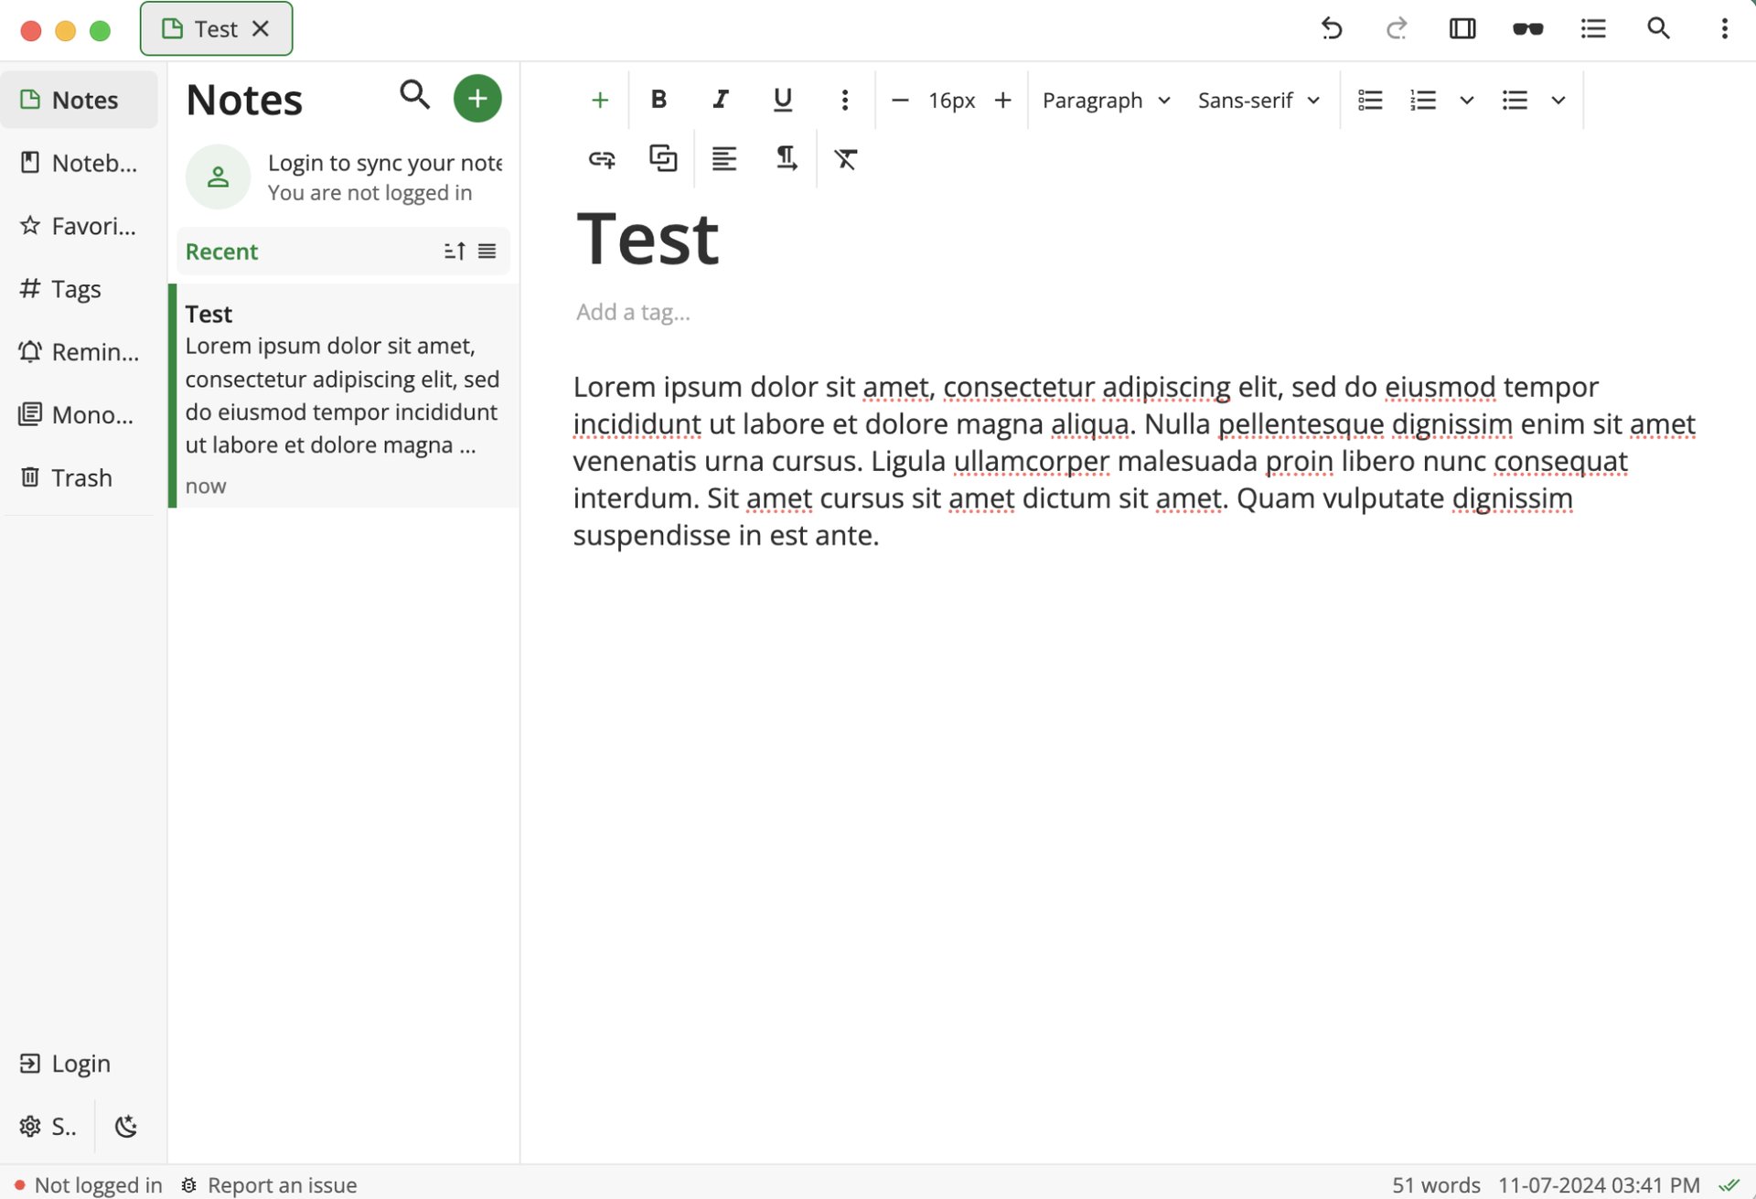Insert a bullet list

tap(1515, 100)
